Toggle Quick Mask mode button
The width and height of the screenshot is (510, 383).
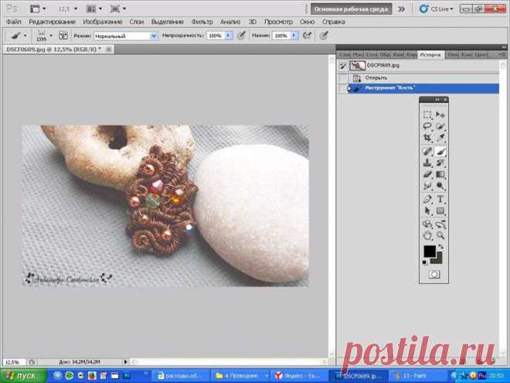[434, 275]
